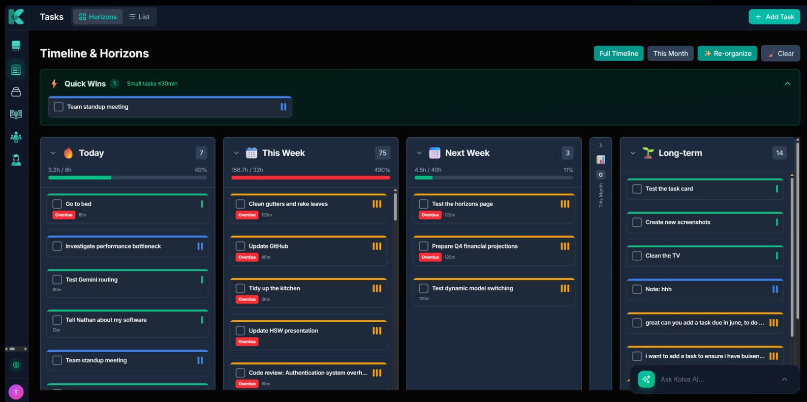Collapse the This Week column
The image size is (807, 402).
tap(236, 153)
